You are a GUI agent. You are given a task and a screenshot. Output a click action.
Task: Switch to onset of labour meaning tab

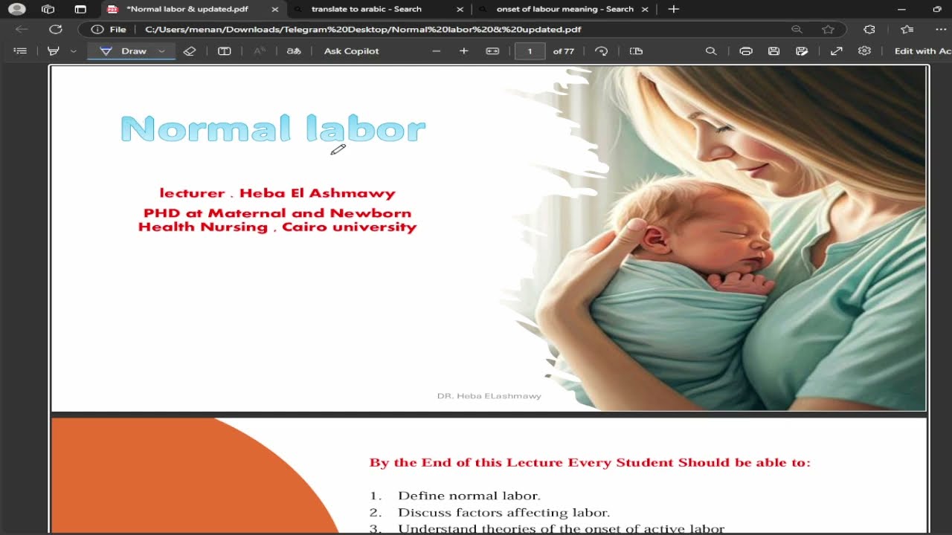pyautogui.click(x=565, y=9)
